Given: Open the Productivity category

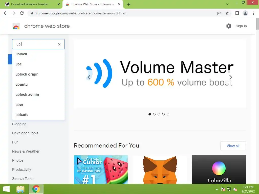Looking at the screenshot, I should point(22,169).
